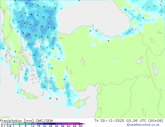Click the 'Th 25-12-2025' date text
Image resolution: width=165 pixels, height=127 pixels.
(x=109, y=121)
